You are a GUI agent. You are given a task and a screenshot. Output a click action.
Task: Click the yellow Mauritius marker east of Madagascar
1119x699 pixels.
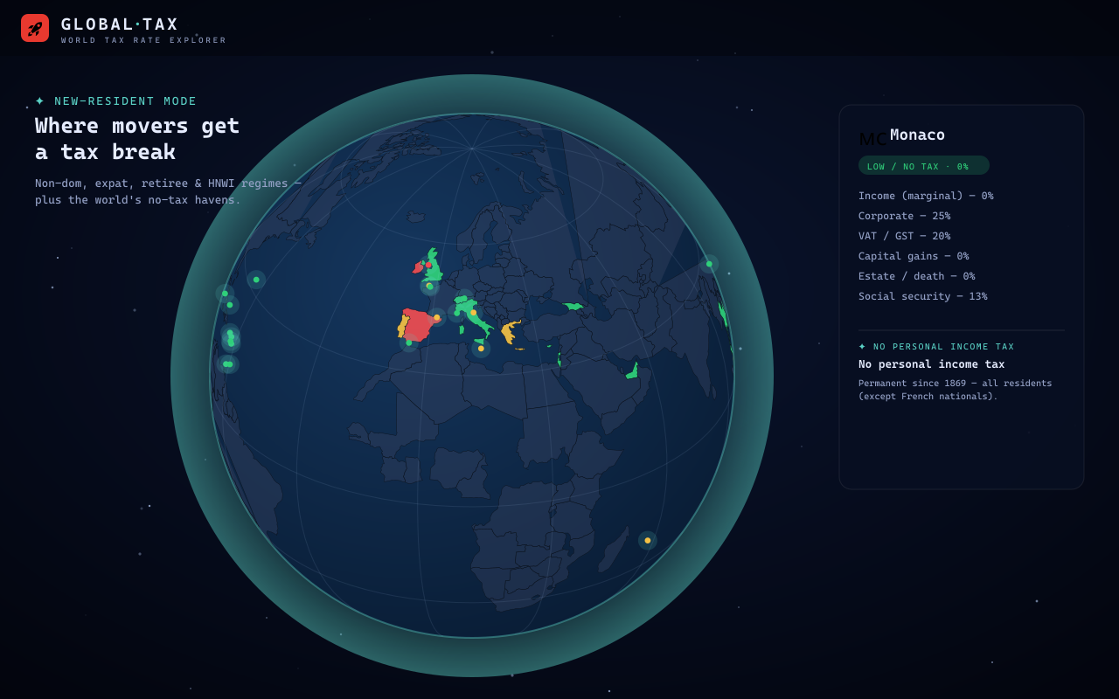648,541
